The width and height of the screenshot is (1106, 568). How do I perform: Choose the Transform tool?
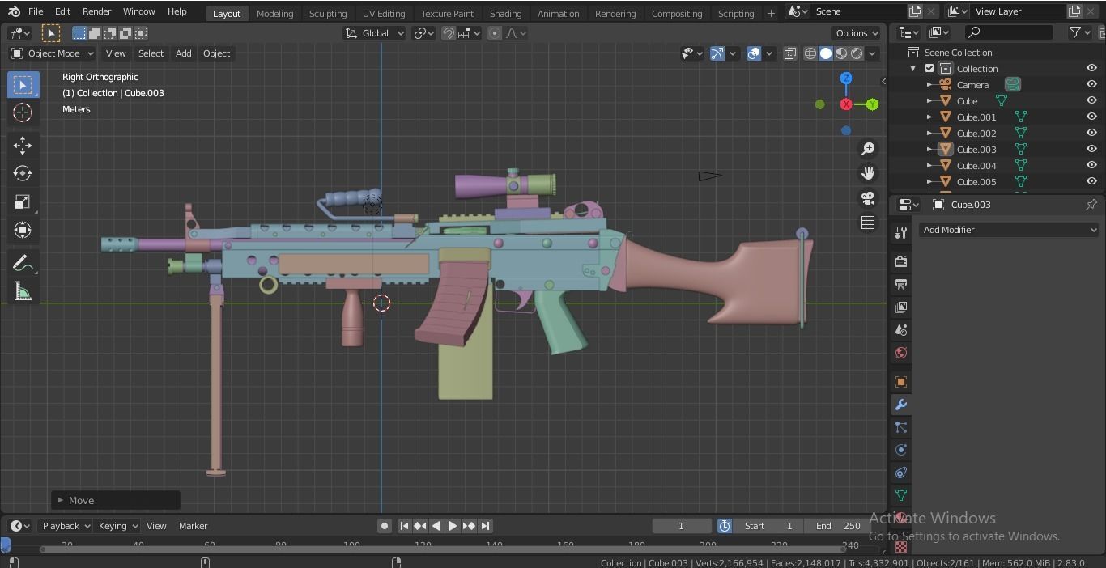click(23, 230)
